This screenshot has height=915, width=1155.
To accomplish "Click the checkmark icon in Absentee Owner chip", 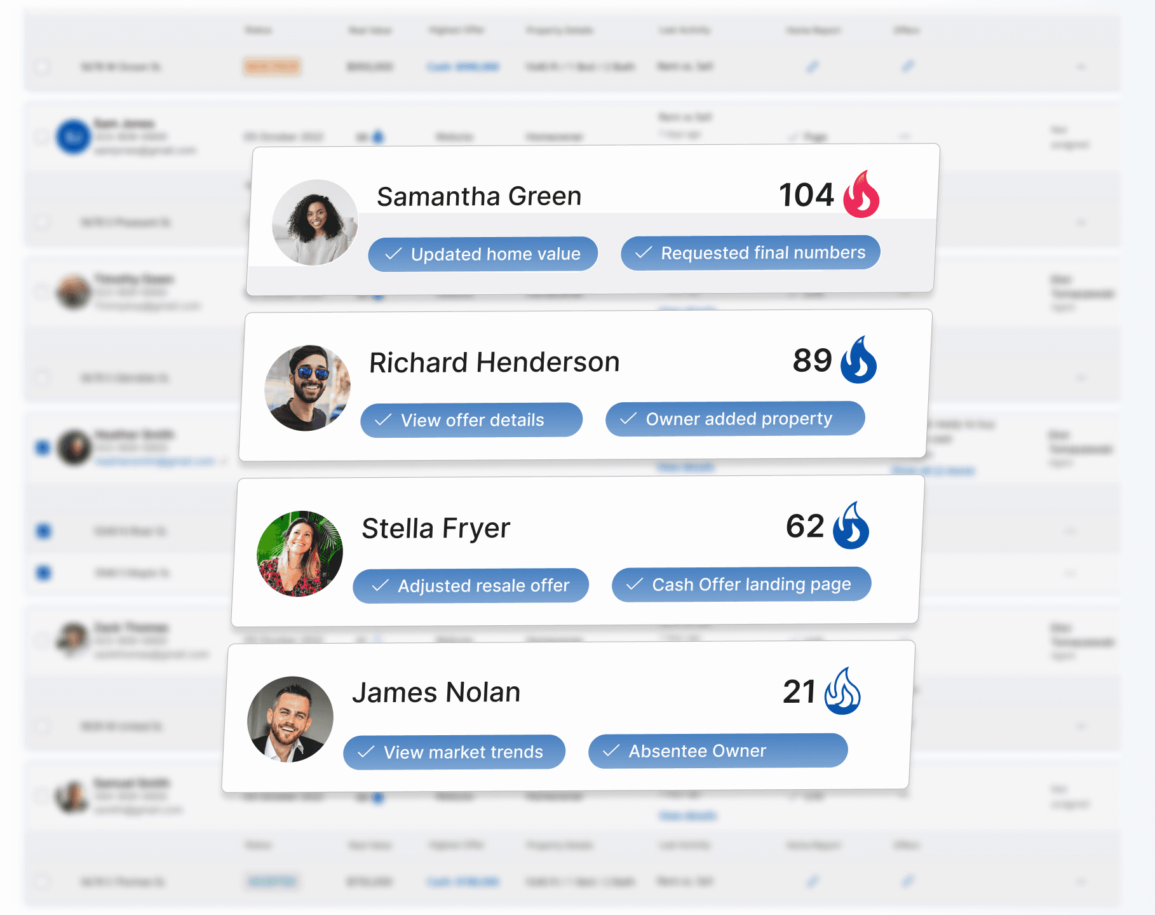I will coord(611,751).
